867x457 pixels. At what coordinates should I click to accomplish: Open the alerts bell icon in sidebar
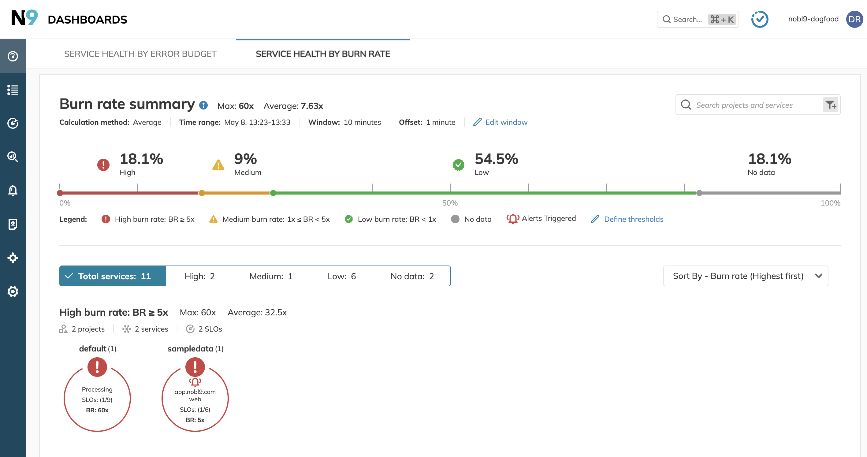click(x=13, y=191)
